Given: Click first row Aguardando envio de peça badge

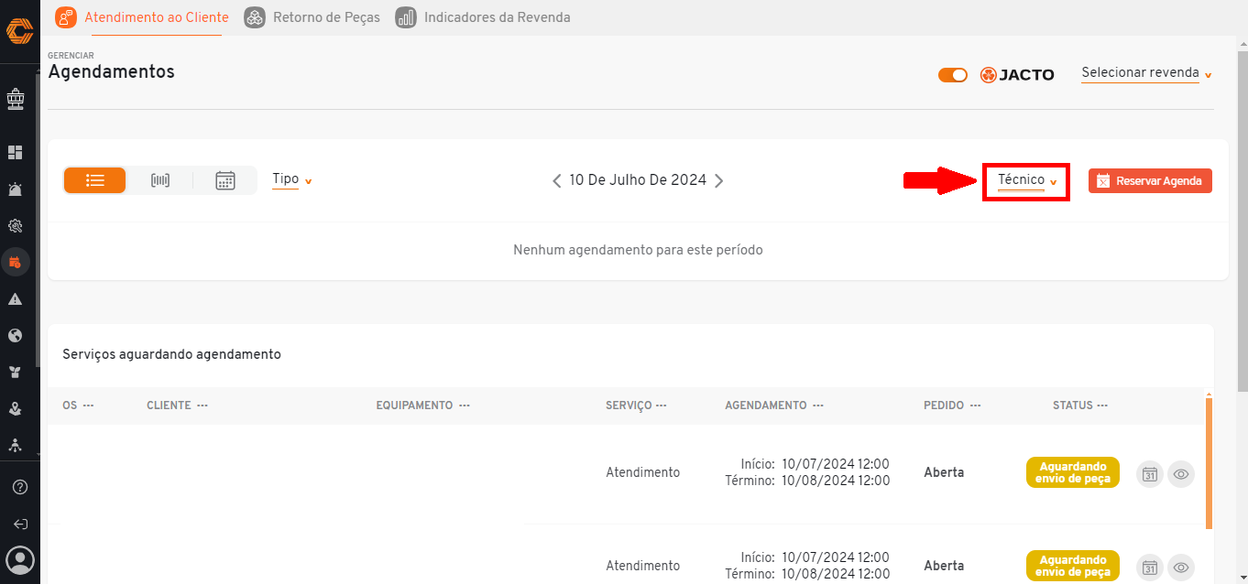Looking at the screenshot, I should [1072, 472].
